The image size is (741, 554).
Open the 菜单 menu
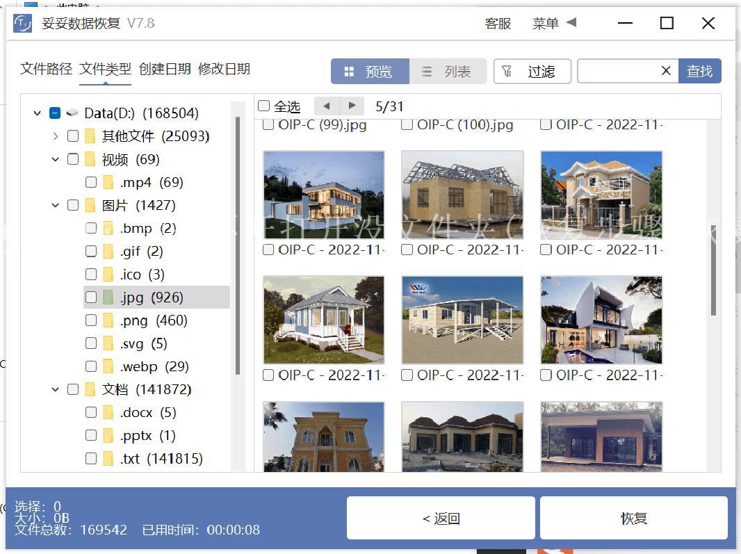tap(546, 23)
